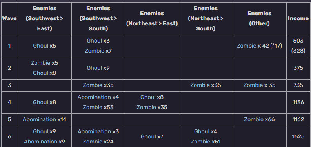Click Ghoul x7 link in wave 6
The height and width of the screenshot is (147, 311).
pos(148,136)
